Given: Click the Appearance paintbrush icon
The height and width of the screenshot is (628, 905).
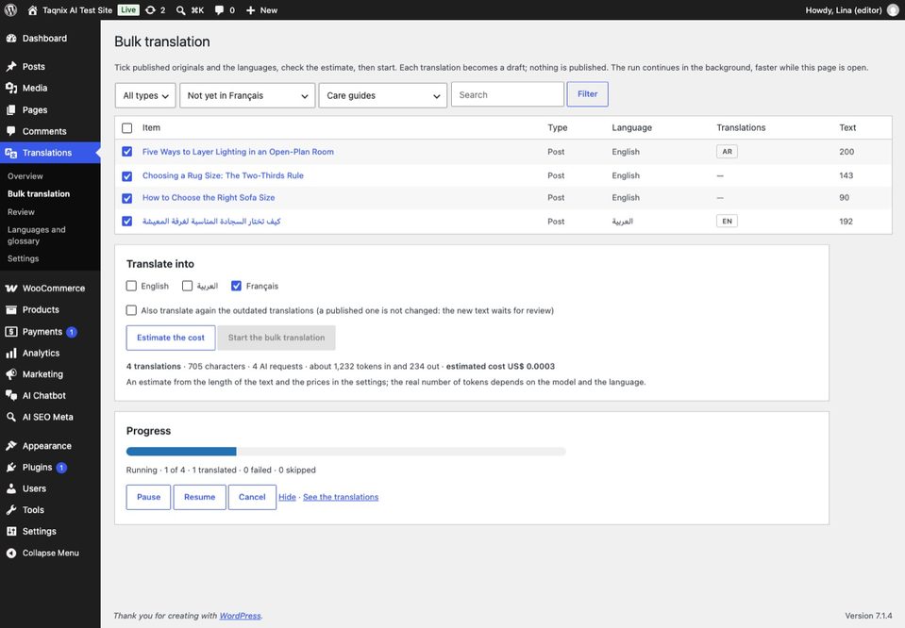Looking at the screenshot, I should point(11,446).
